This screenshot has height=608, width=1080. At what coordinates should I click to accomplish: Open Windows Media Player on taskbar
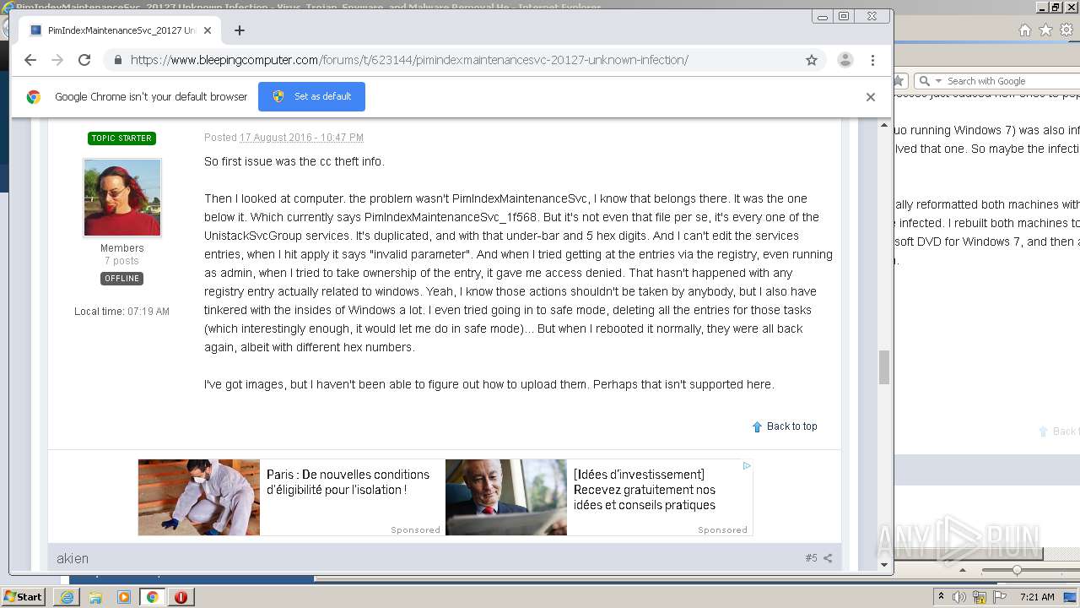(x=124, y=597)
